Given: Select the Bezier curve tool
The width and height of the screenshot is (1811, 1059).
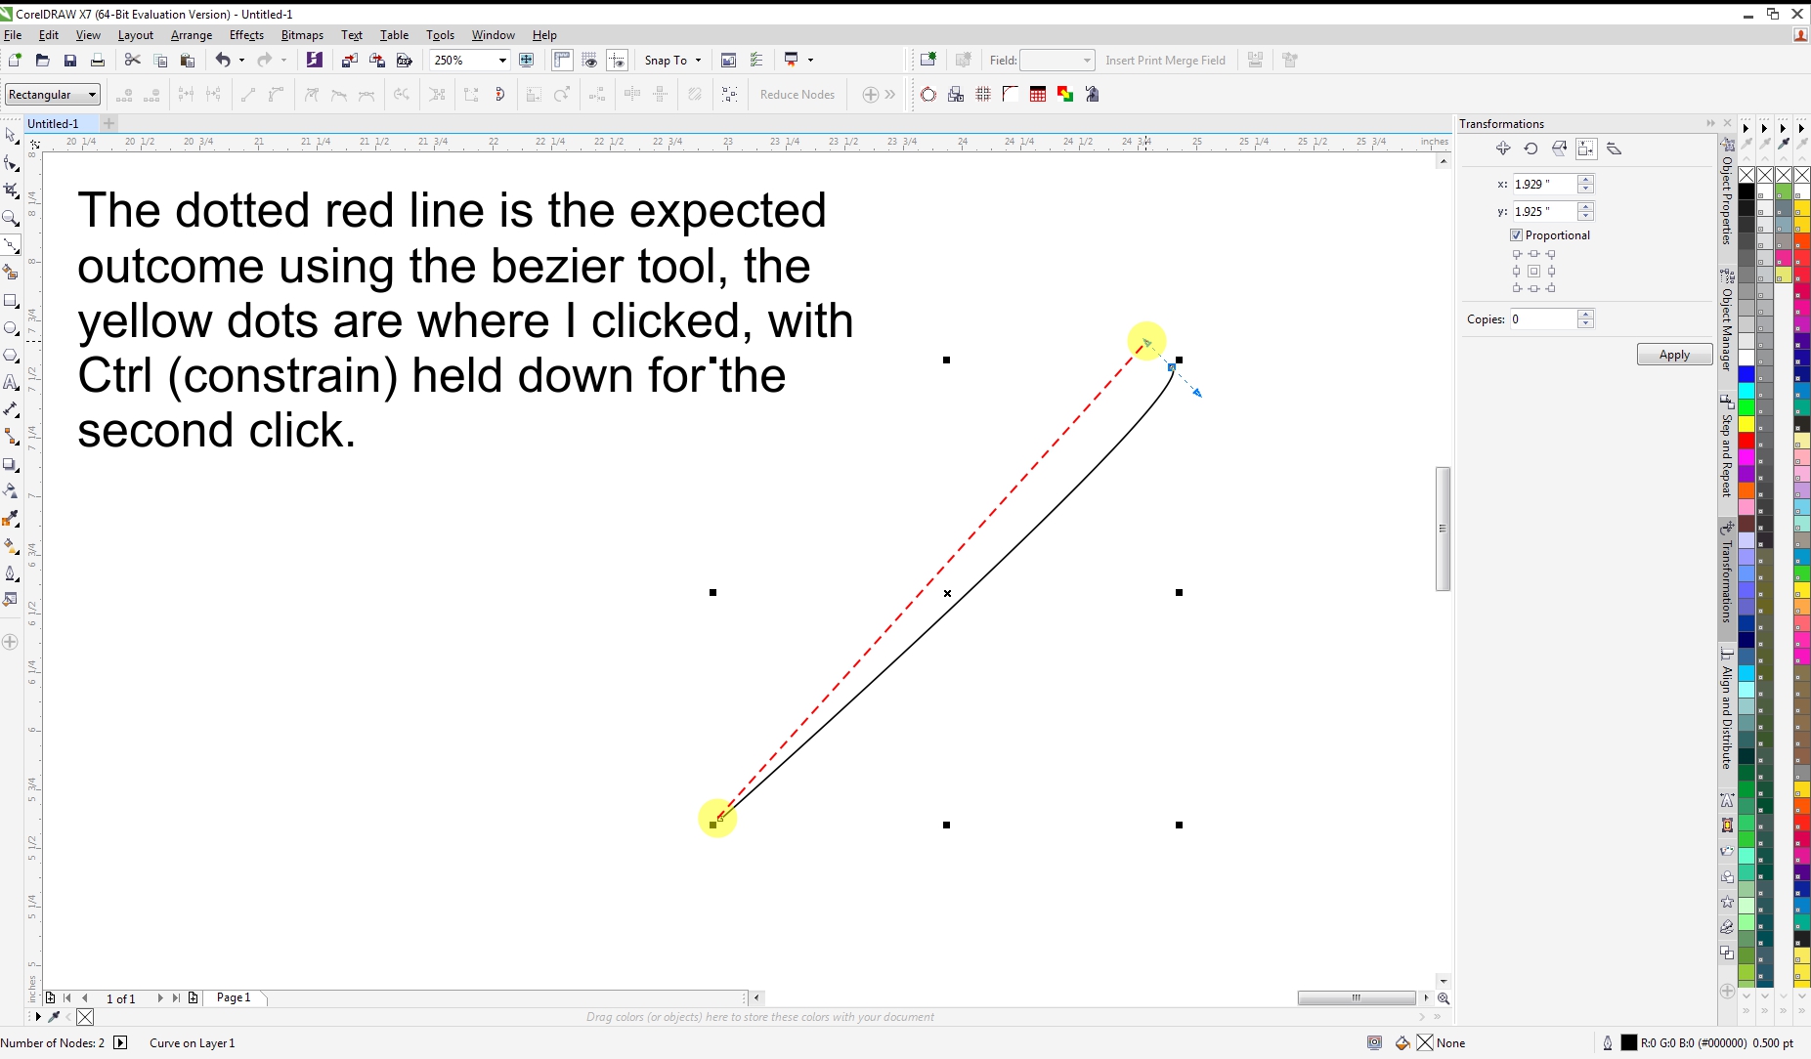Looking at the screenshot, I should (11, 245).
